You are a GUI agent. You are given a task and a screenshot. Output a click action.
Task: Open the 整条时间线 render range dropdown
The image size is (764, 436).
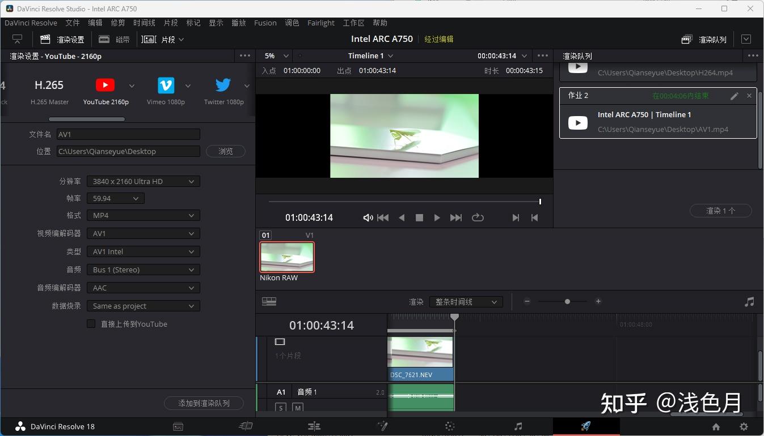[x=465, y=301]
